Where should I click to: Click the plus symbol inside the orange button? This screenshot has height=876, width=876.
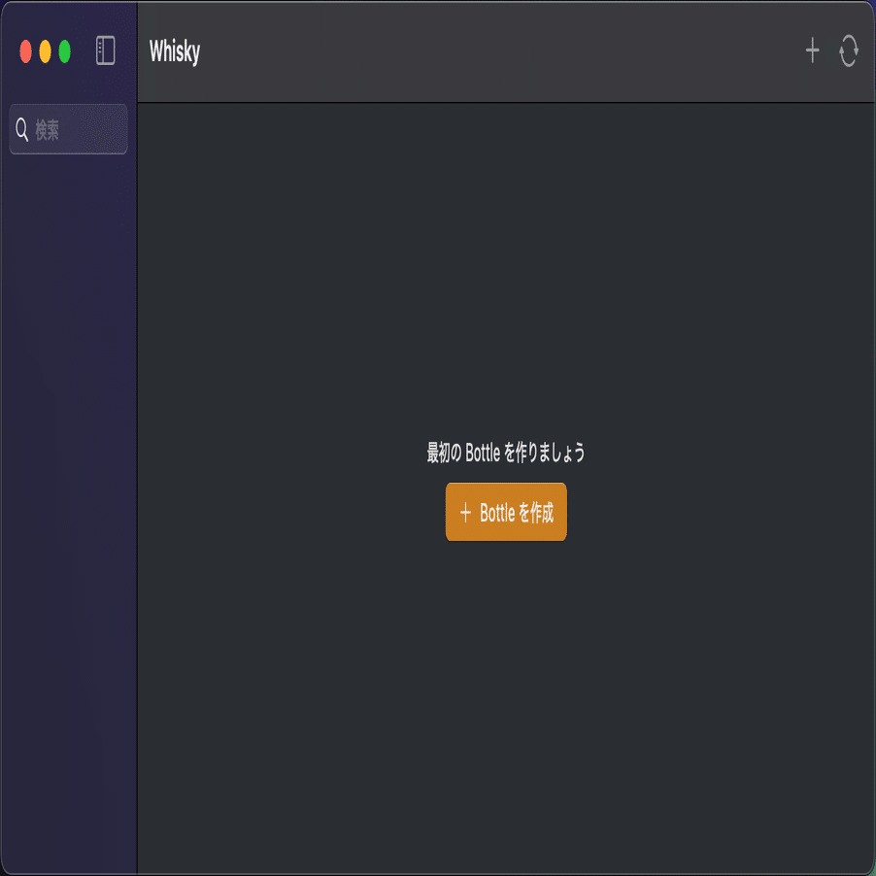click(x=465, y=513)
